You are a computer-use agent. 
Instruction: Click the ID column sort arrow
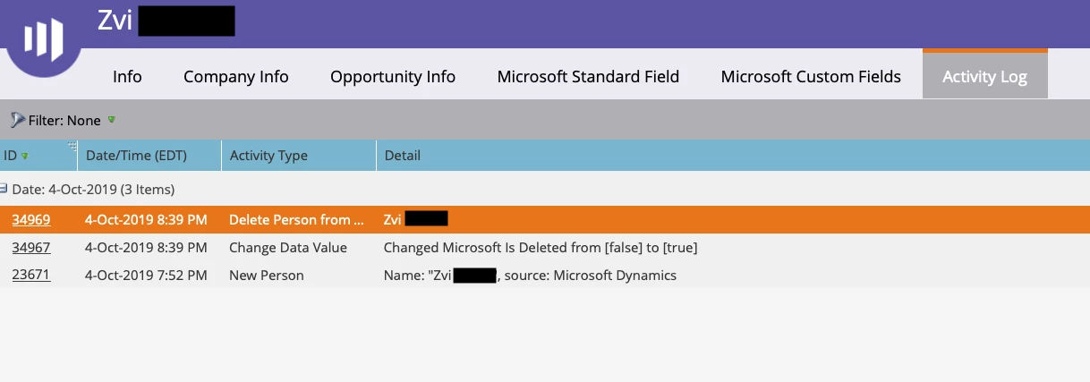(x=25, y=156)
